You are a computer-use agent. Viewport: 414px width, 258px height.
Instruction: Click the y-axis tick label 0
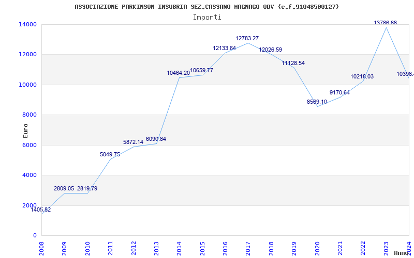(35, 235)
